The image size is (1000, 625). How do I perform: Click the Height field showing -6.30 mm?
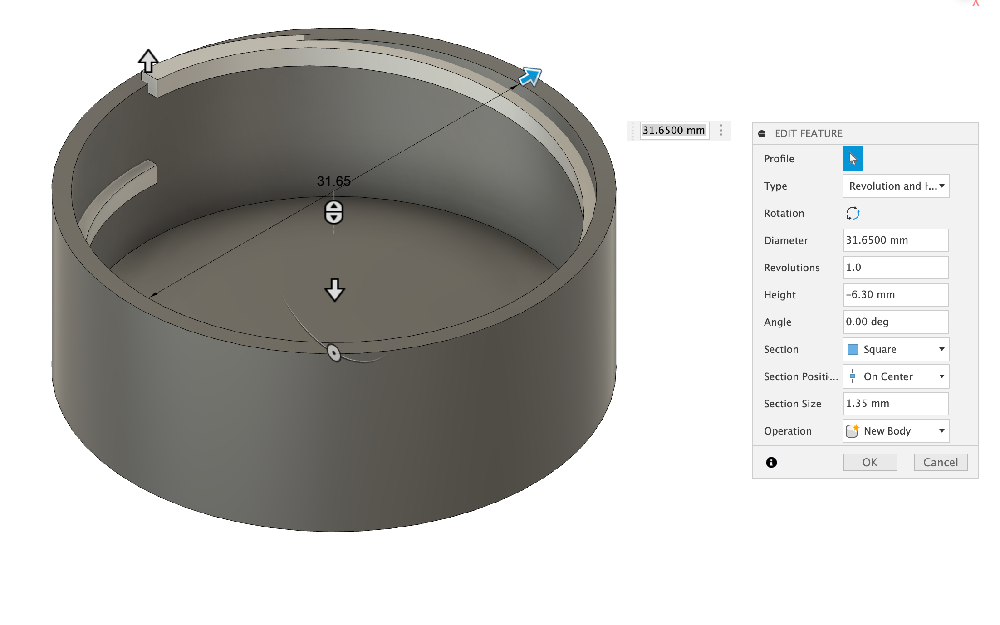895,295
